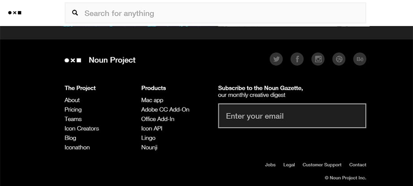Open the Dribbble social icon
413x186 pixels.
click(x=339, y=59)
